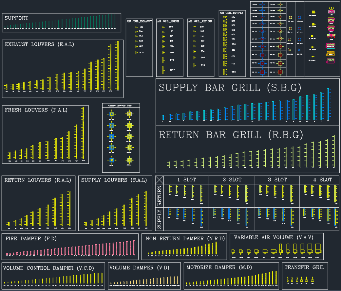The image size is (341, 291).
Task: Select the tallest pink Fire Damper block
Action: coord(134,248)
